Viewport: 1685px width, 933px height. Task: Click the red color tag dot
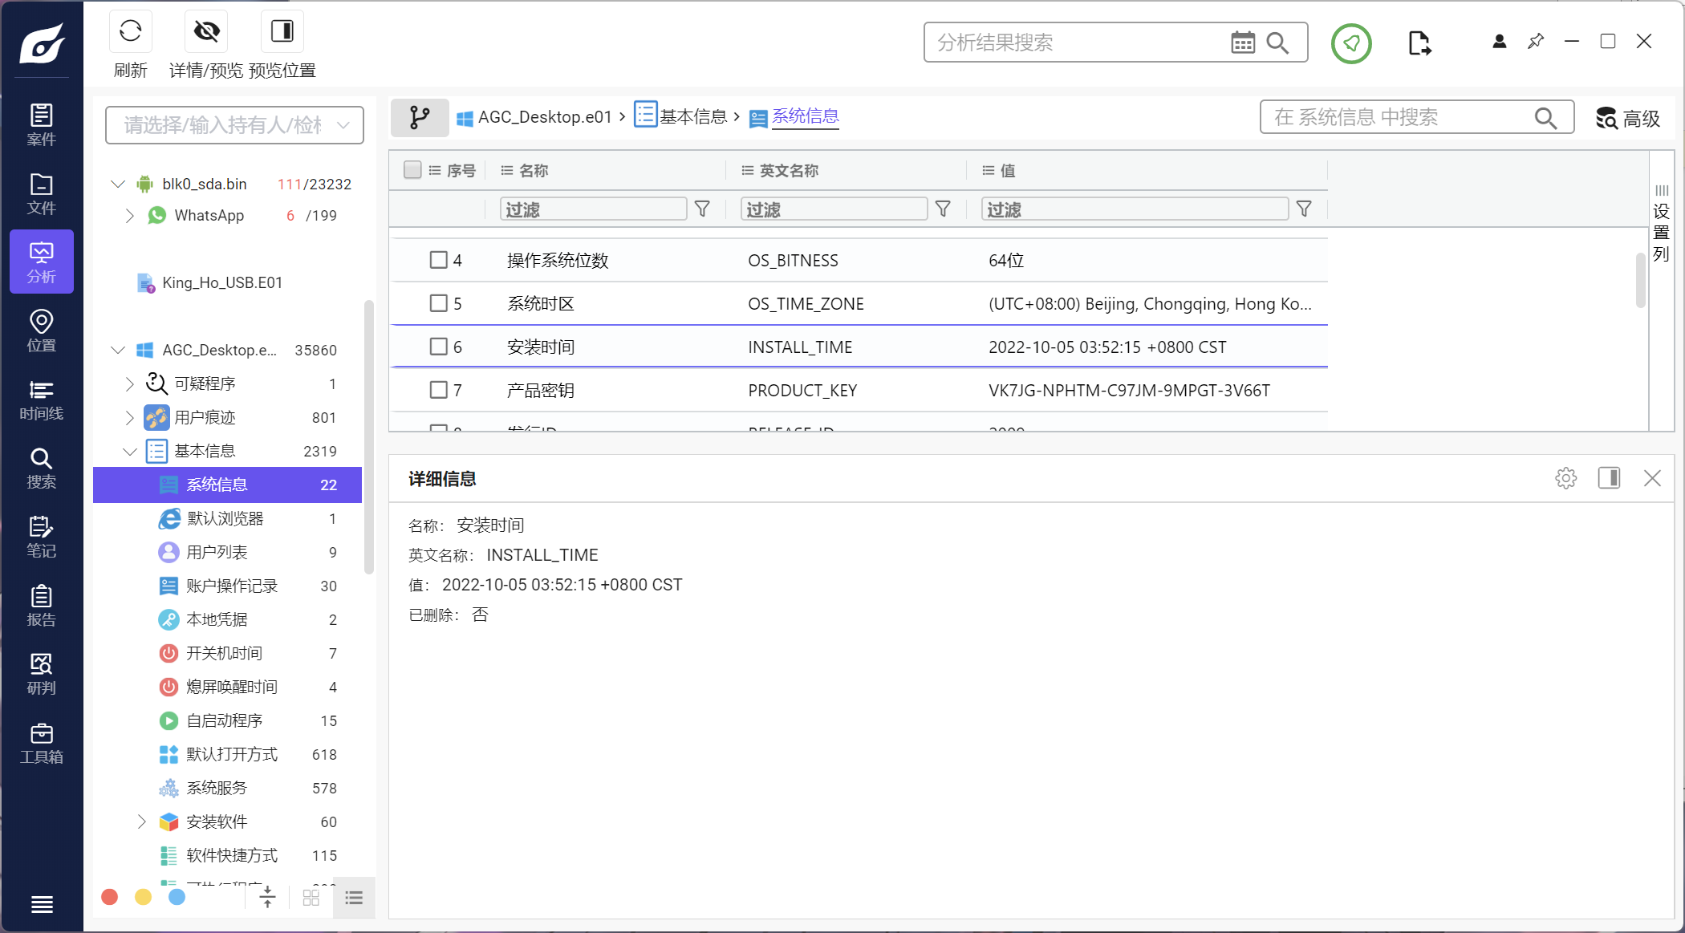(x=110, y=897)
